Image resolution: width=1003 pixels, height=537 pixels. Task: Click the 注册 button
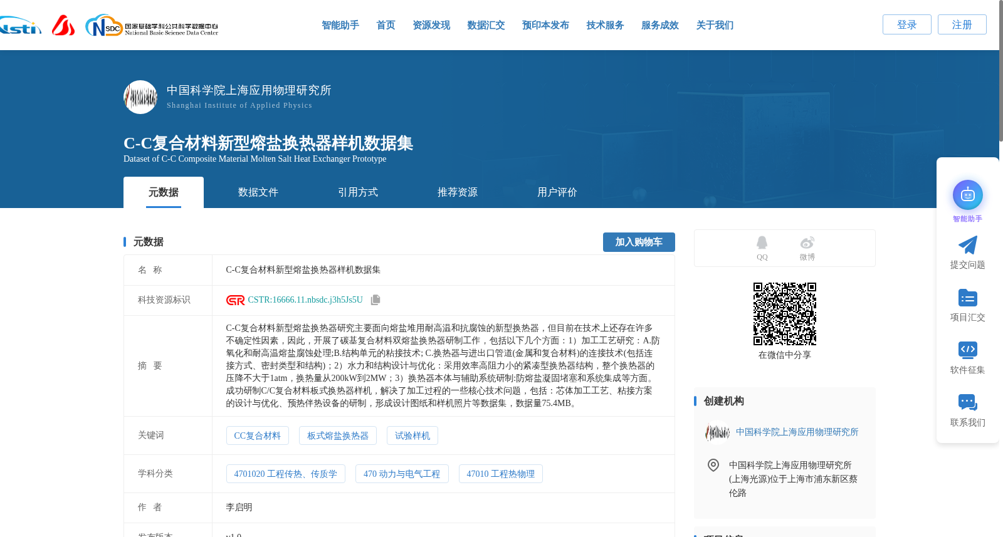(x=962, y=24)
